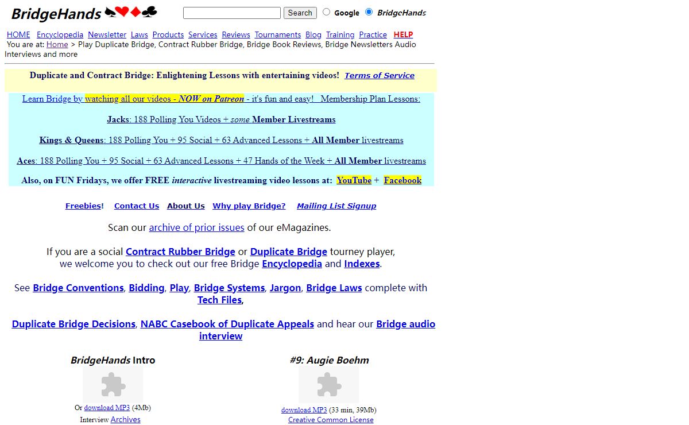
Task: Open the Duplicate Bridge Decisions link
Action: click(73, 324)
